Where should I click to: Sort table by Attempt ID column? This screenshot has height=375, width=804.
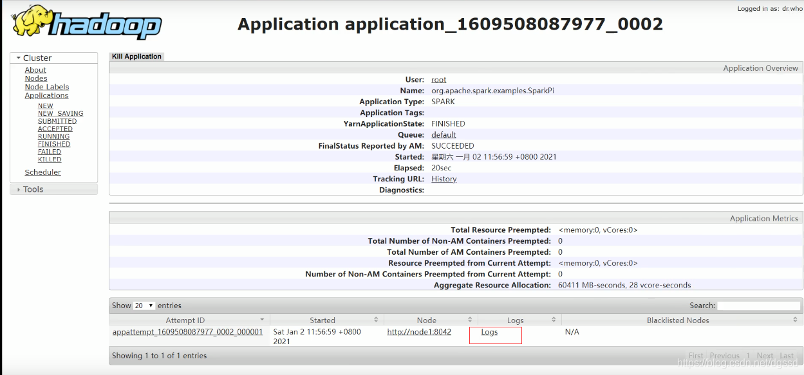189,320
